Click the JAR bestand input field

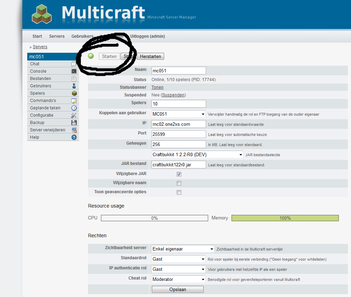pyautogui.click(x=178, y=165)
